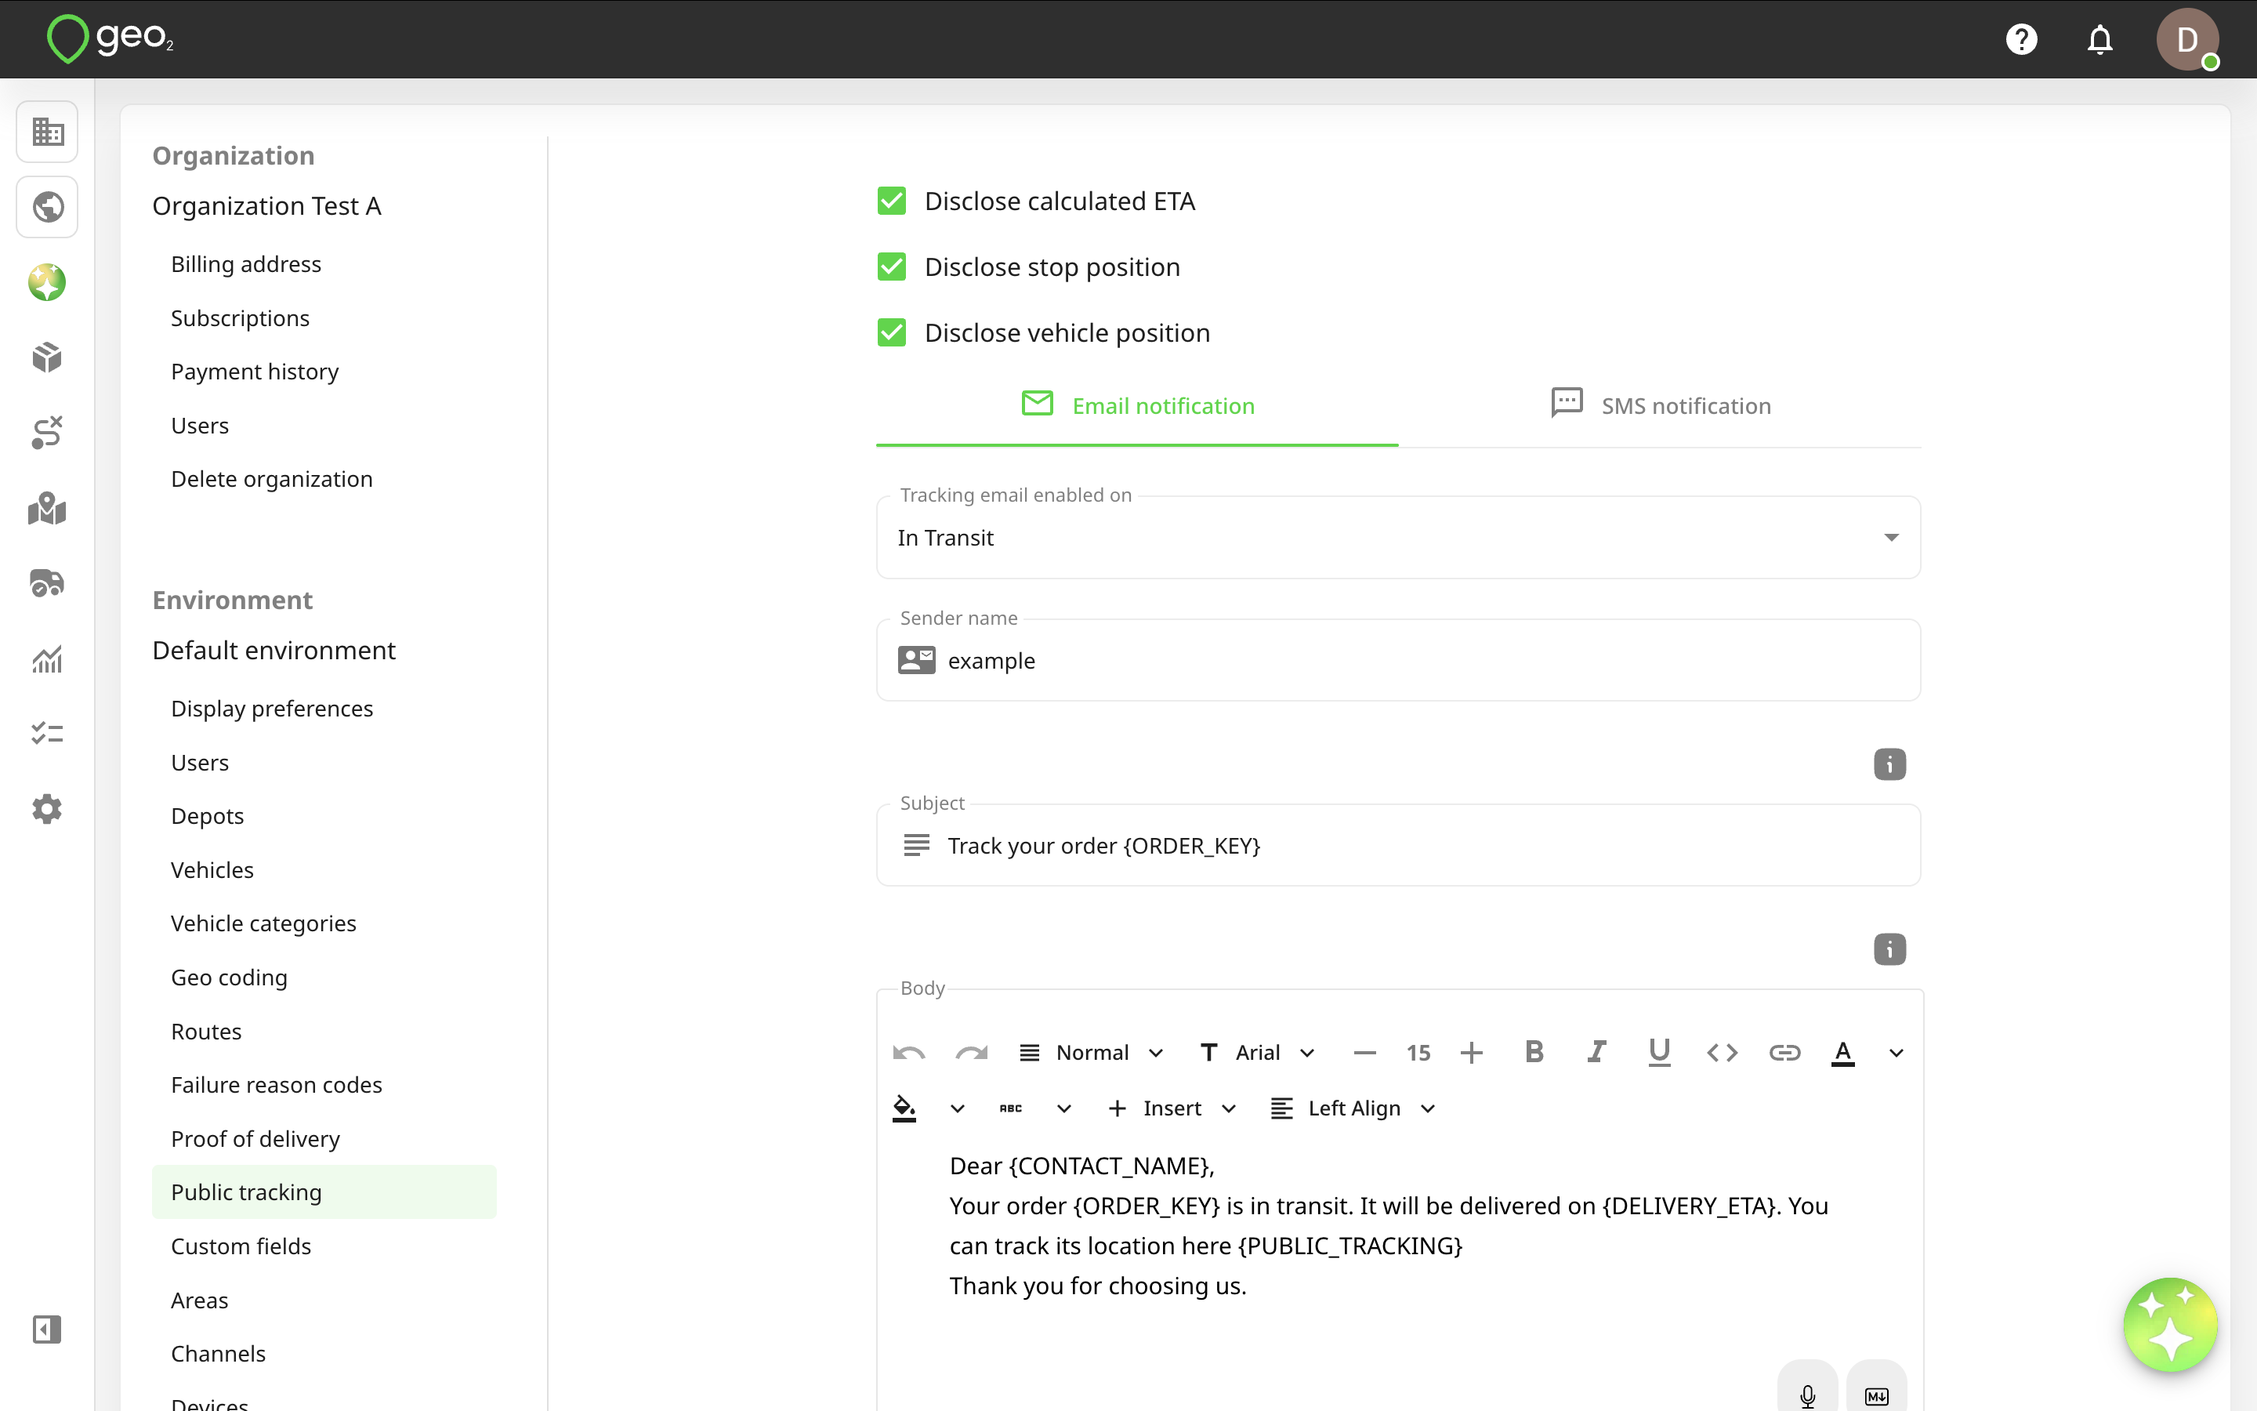Open the package box icon in sidebar
Viewport: 2257px width, 1411px height.
coord(48,357)
